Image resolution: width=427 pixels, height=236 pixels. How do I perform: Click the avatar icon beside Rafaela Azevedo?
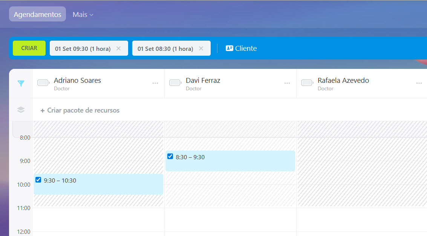click(x=307, y=83)
